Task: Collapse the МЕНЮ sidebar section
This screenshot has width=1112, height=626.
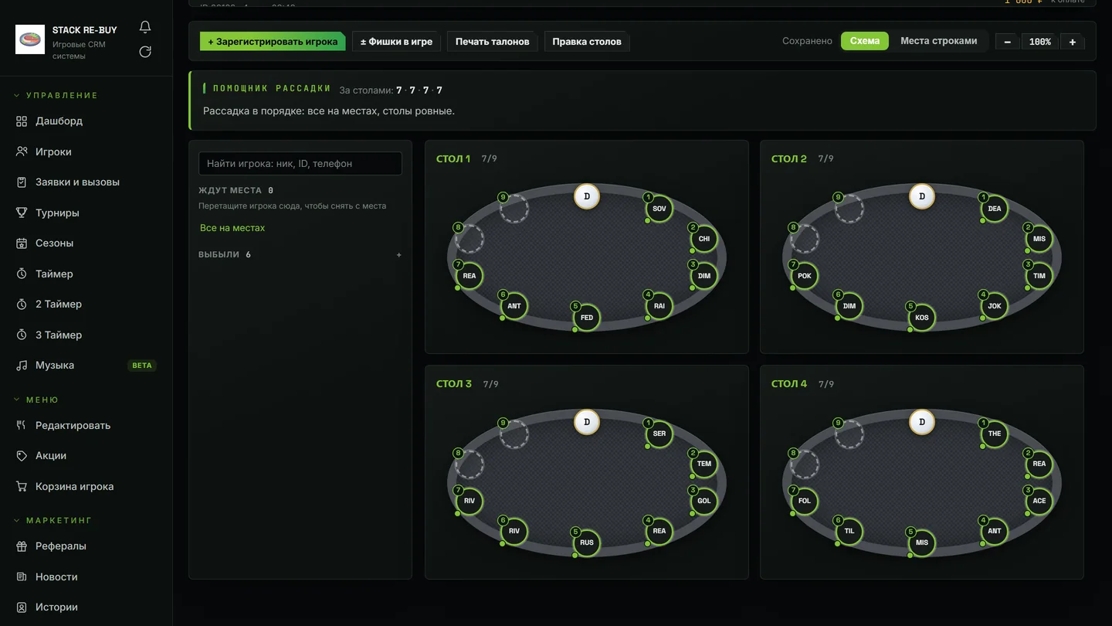Action: pos(36,400)
